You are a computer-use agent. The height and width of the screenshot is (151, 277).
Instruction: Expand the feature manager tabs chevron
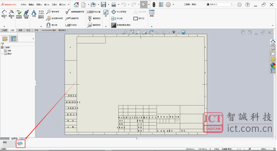pyautogui.click(x=33, y=38)
